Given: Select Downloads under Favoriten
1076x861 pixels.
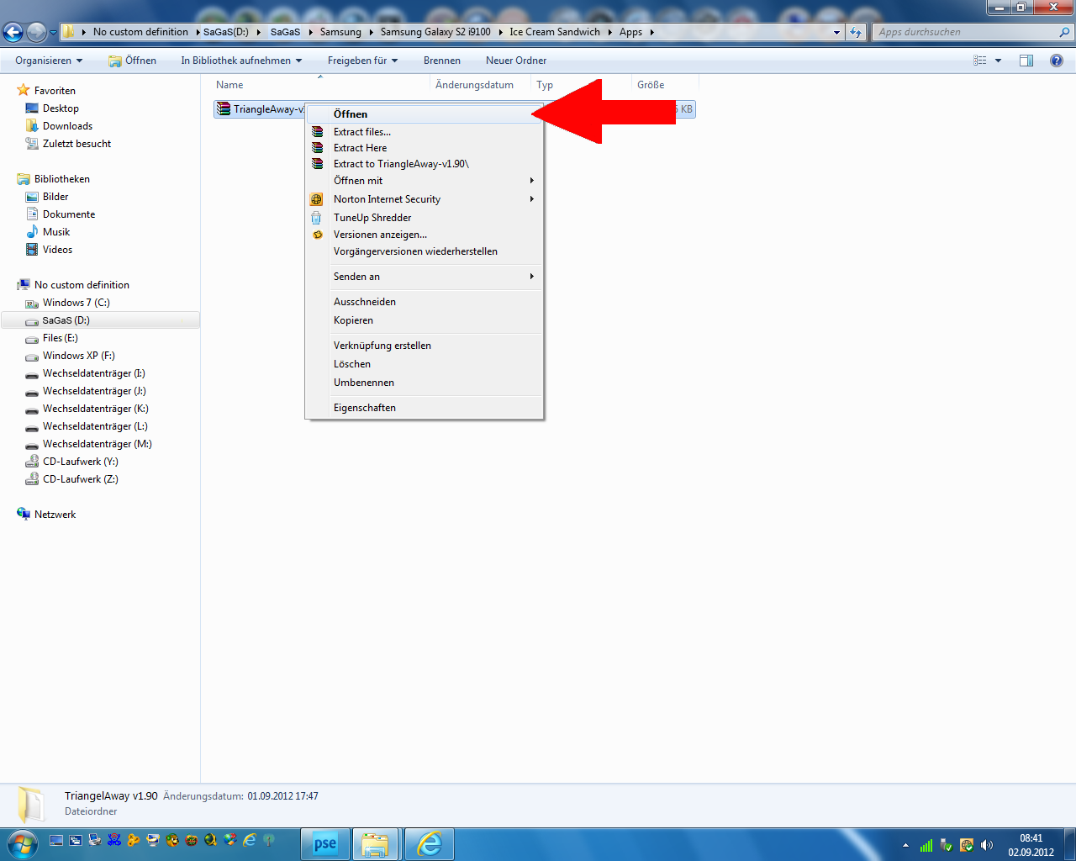Looking at the screenshot, I should (x=67, y=126).
